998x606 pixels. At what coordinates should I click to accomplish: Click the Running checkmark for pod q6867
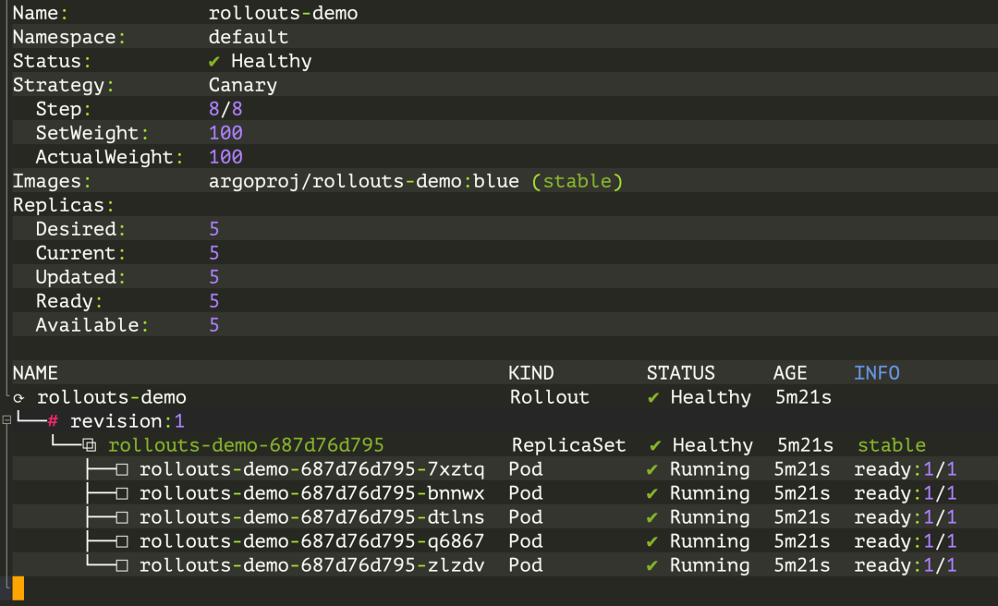point(651,541)
